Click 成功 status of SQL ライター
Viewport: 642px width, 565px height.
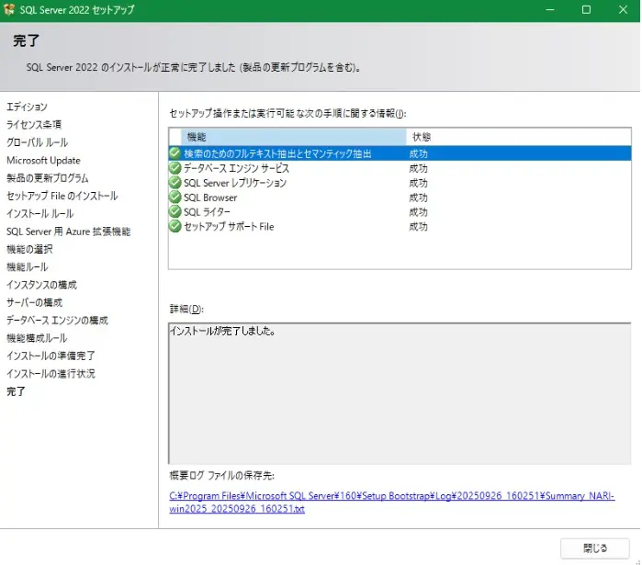tap(418, 212)
